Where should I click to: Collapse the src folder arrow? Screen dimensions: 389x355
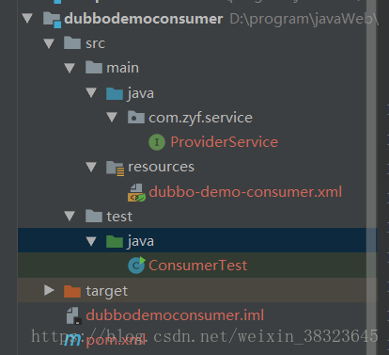[x=49, y=43]
